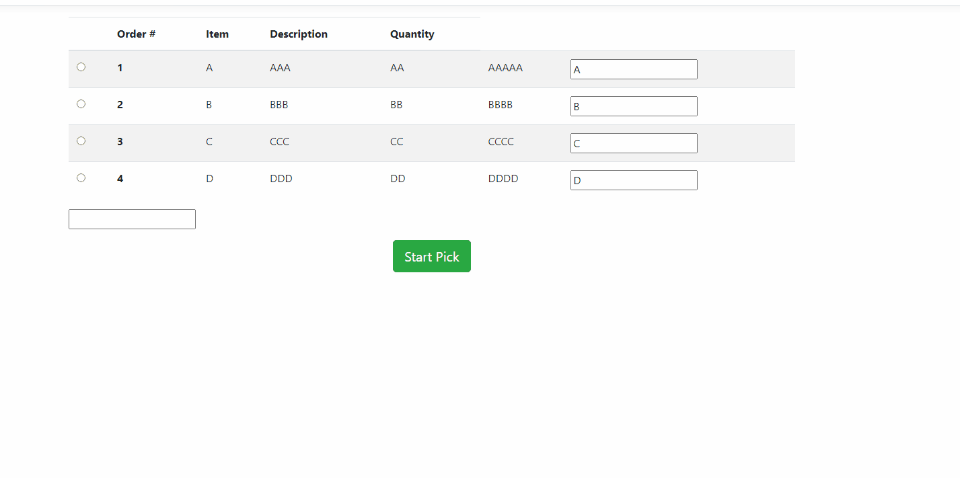Select the radio button for order 1
Screen dimensions: 960x478
(x=81, y=67)
